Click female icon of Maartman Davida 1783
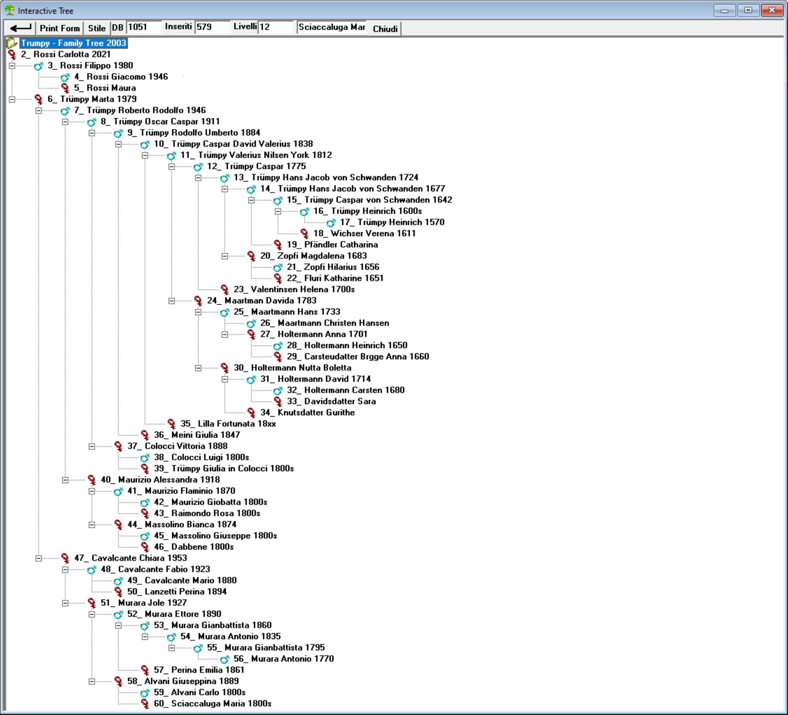This screenshot has width=788, height=715. pos(198,301)
